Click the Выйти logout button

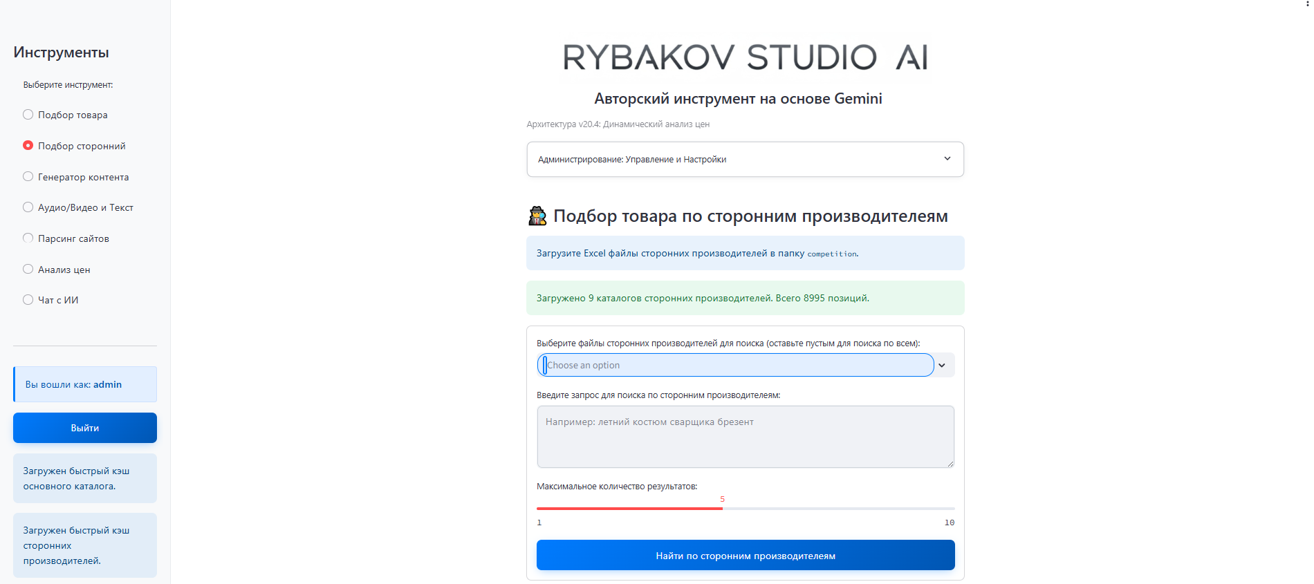[x=85, y=428]
